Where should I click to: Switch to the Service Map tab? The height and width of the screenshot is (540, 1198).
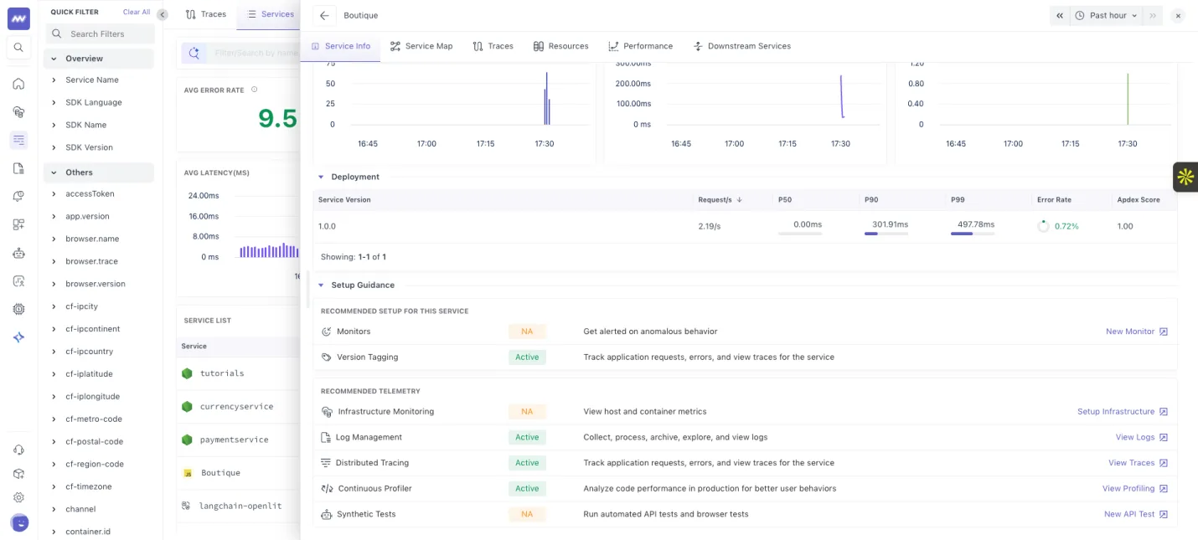click(421, 46)
